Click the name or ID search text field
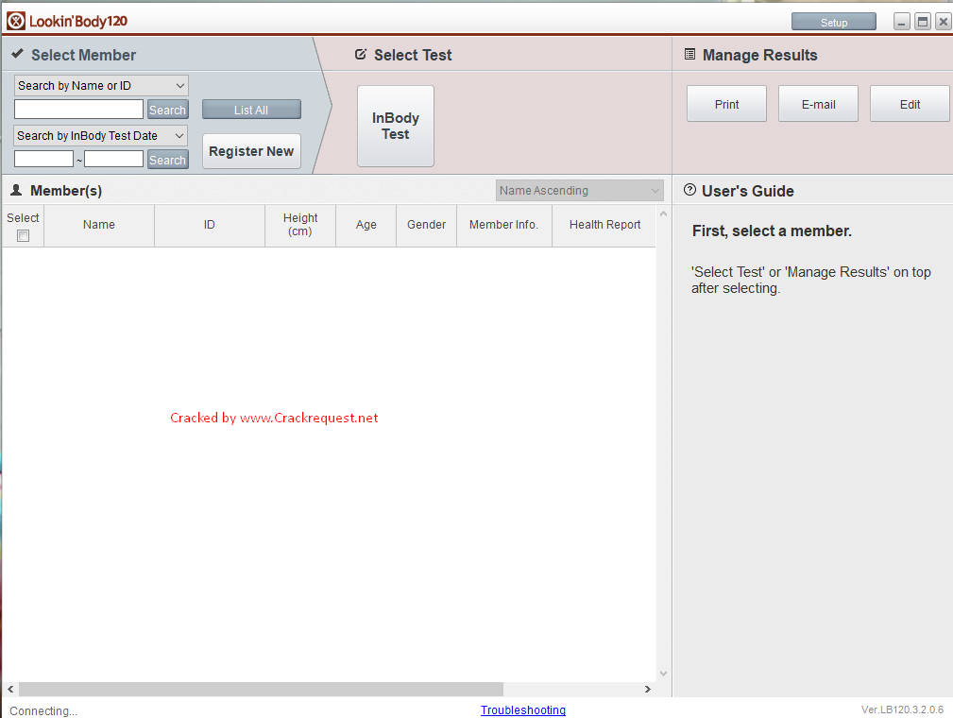This screenshot has width=953, height=718. pyautogui.click(x=78, y=110)
